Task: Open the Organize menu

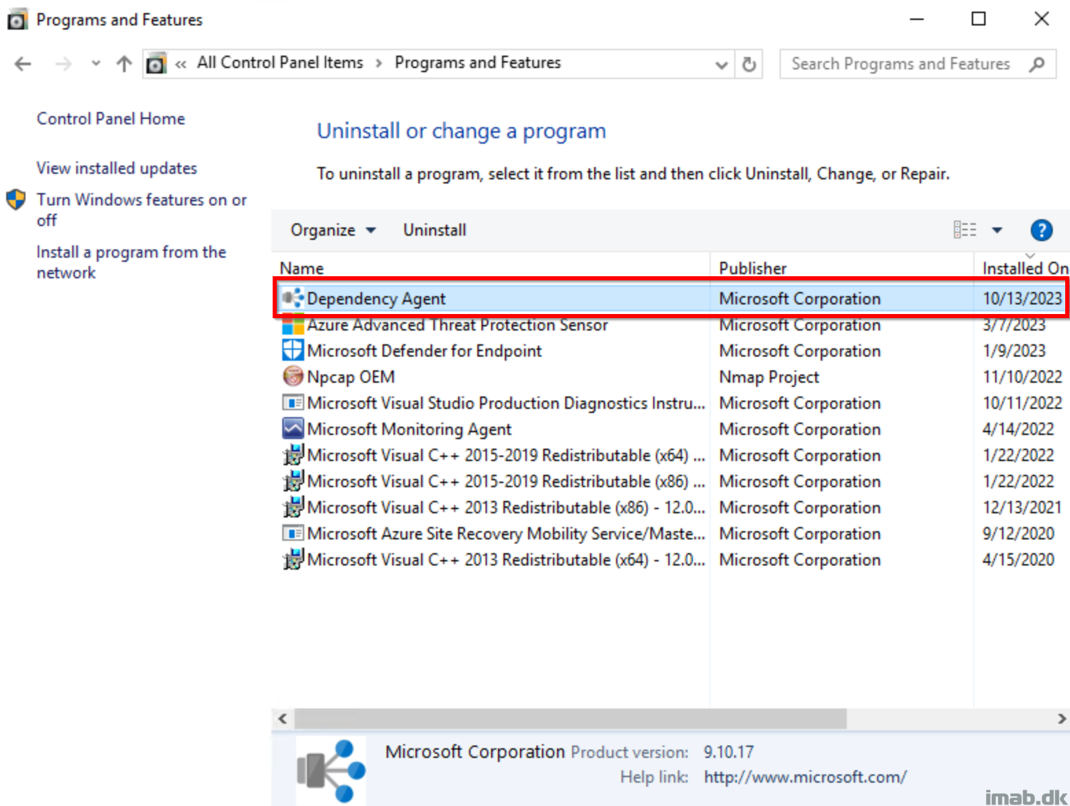Action: coord(333,230)
